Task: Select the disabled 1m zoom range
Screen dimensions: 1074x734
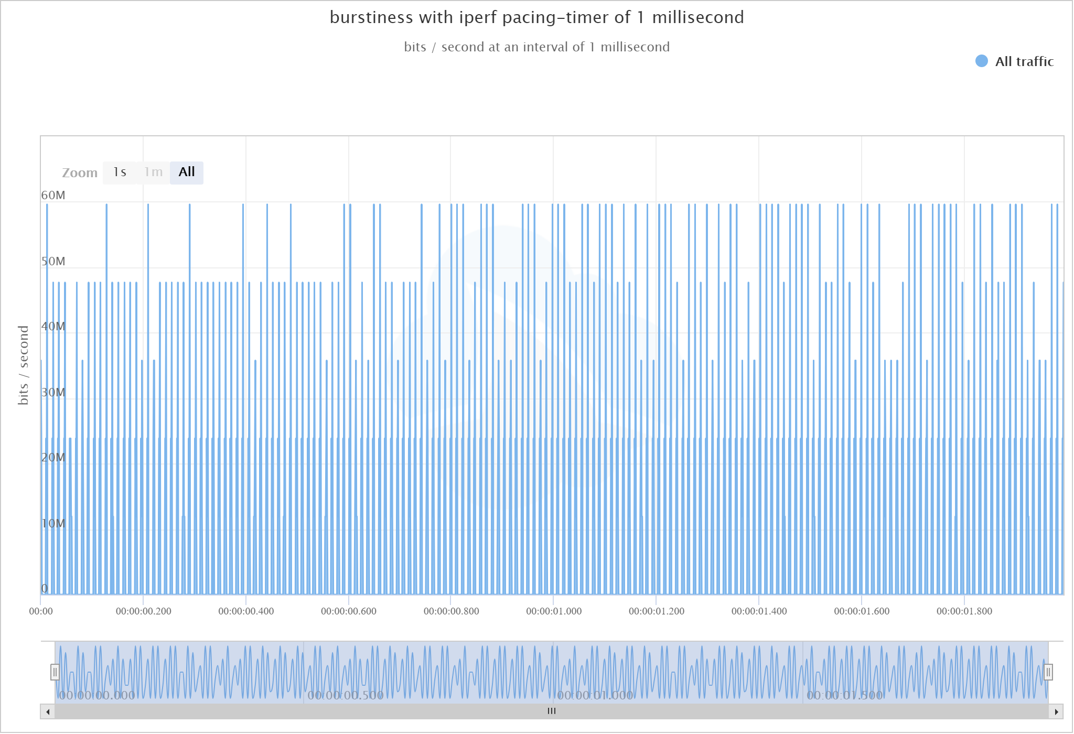Action: [153, 172]
